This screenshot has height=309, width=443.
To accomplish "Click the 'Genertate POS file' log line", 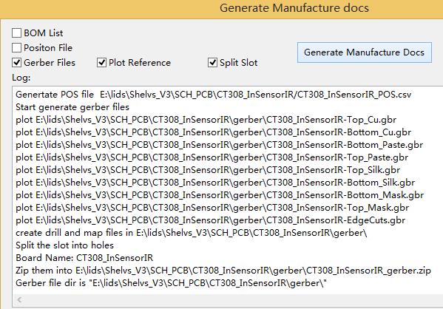I will 213,95.
